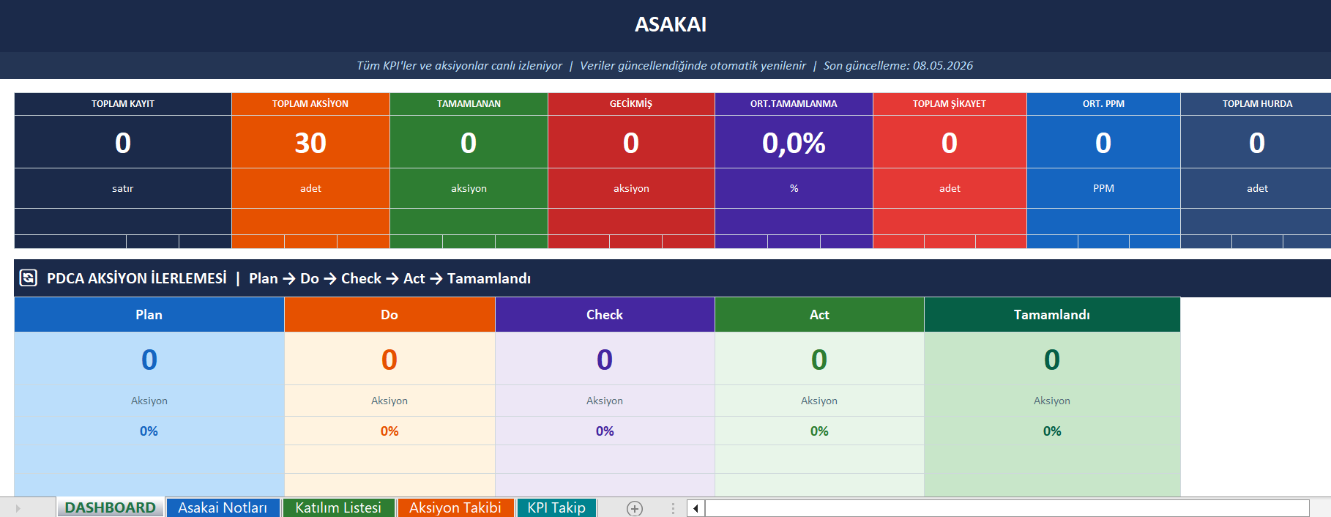Select the Do 0% percentage cell

(389, 431)
